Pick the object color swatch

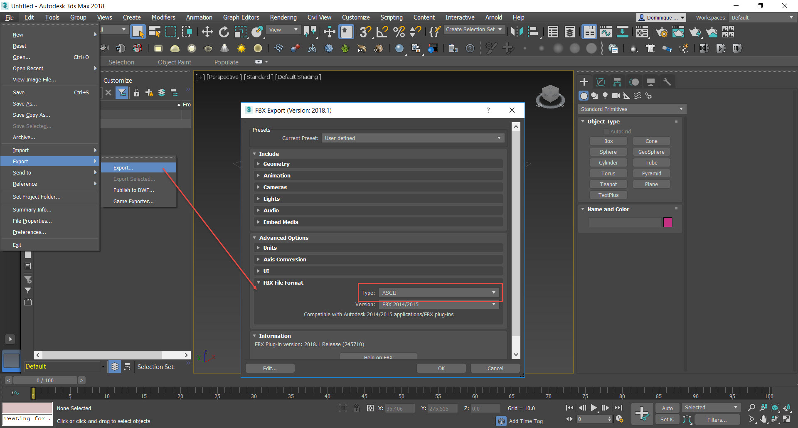tap(667, 222)
